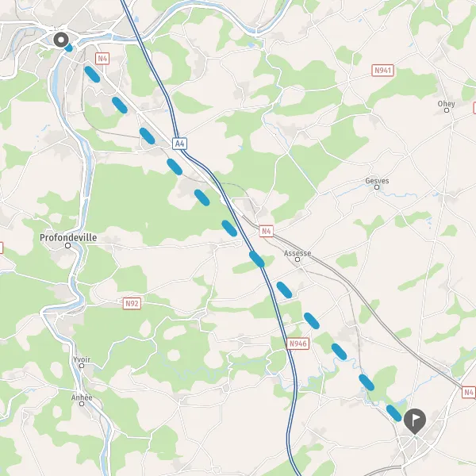Click the destination flag marker
Viewport: 476px width, 476px height.
click(415, 420)
